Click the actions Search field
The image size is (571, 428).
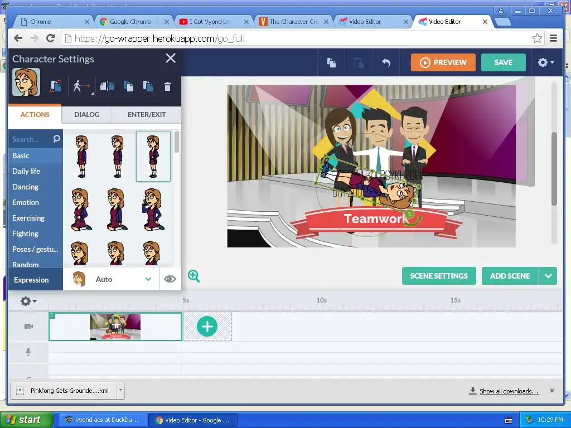click(31, 139)
